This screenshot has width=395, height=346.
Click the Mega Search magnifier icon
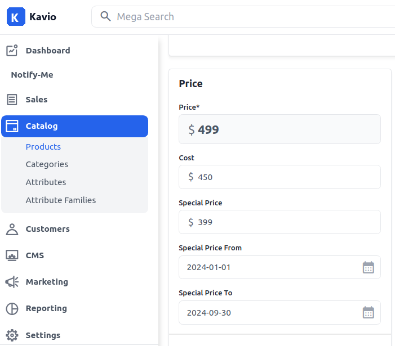tap(105, 16)
